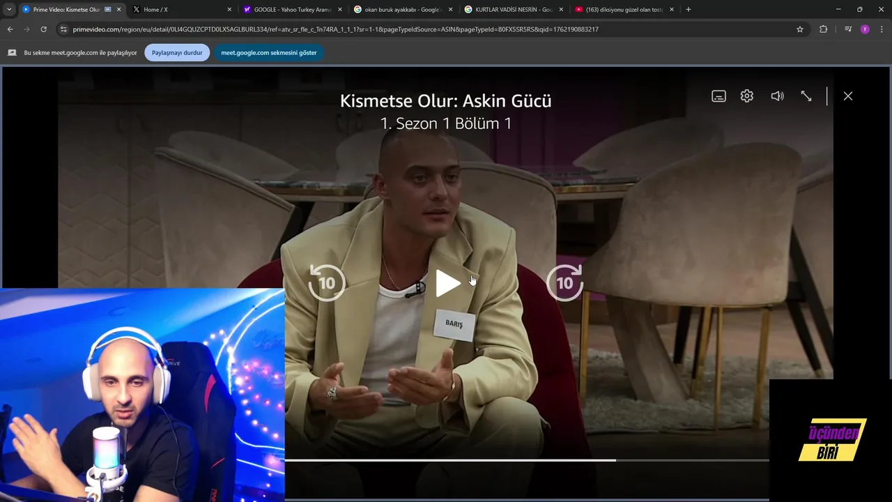The height and width of the screenshot is (502, 892).
Task: Close the 'KURTLAR VADİSİ NESRİN' tab
Action: pyautogui.click(x=561, y=10)
